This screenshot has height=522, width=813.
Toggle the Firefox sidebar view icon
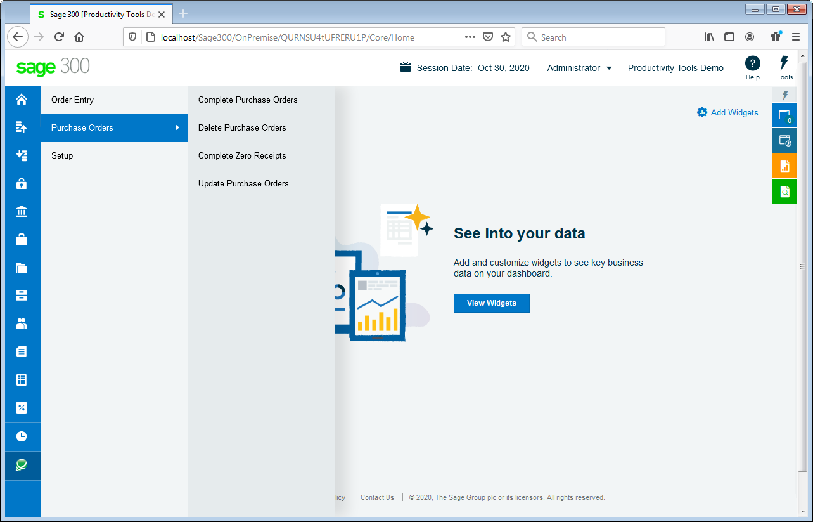click(729, 37)
